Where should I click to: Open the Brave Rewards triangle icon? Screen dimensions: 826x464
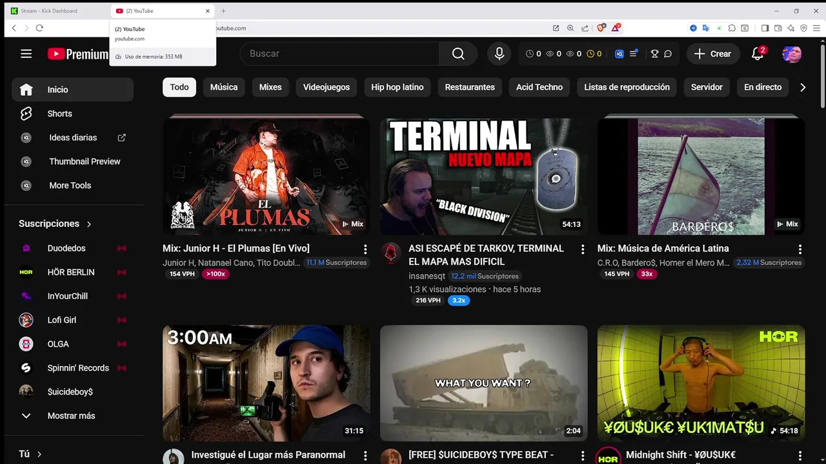[616, 28]
